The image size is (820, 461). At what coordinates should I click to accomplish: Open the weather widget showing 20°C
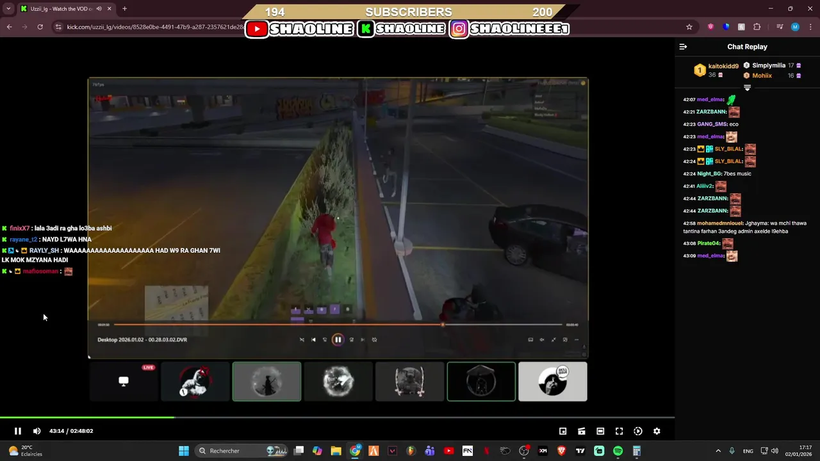26,451
